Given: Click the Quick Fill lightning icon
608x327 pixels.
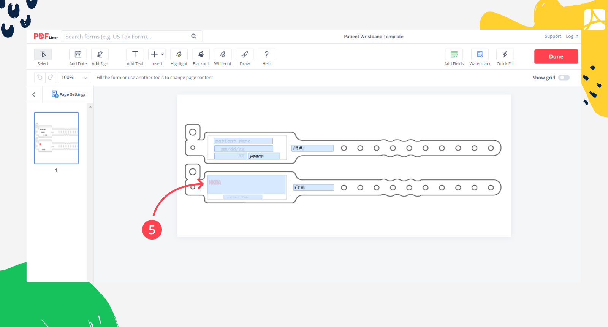Looking at the screenshot, I should 505,55.
